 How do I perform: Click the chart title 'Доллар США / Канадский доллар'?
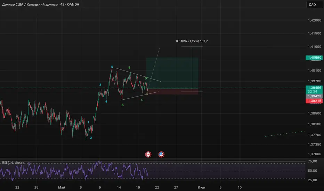click(30, 4)
